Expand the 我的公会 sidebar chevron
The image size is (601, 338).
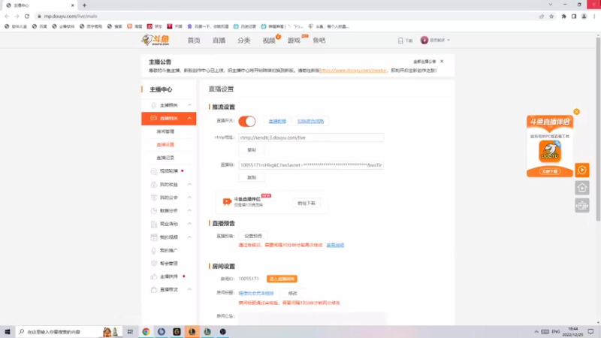(189, 198)
